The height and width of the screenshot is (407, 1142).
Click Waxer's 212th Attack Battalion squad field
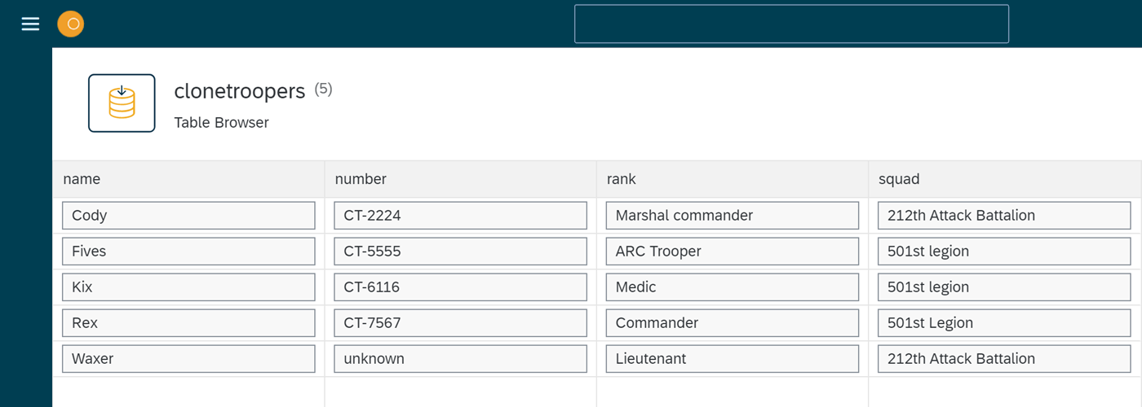(1004, 359)
